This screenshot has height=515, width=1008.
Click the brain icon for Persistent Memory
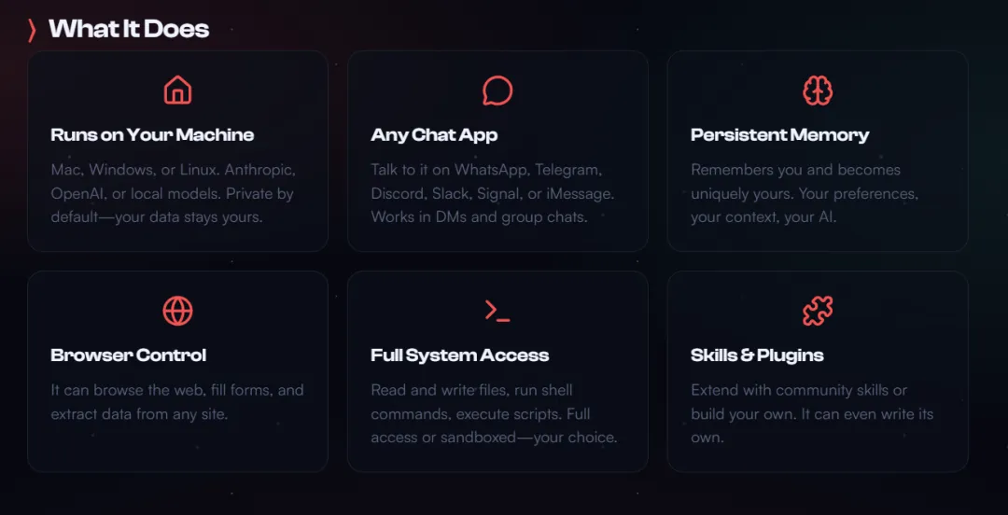pyautogui.click(x=818, y=90)
